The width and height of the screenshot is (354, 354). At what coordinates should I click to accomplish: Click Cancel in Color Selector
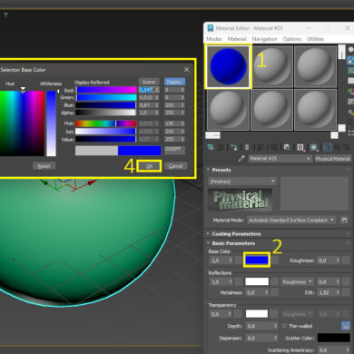175,166
